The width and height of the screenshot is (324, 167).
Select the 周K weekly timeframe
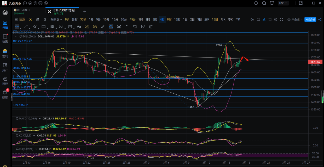tap(207, 20)
